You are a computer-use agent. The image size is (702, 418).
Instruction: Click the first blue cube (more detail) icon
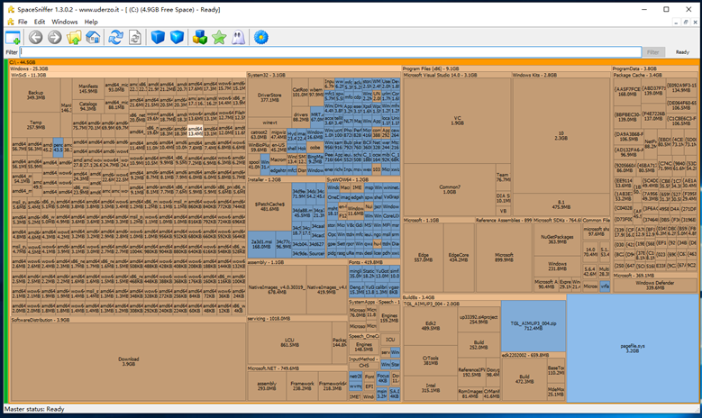(x=158, y=37)
